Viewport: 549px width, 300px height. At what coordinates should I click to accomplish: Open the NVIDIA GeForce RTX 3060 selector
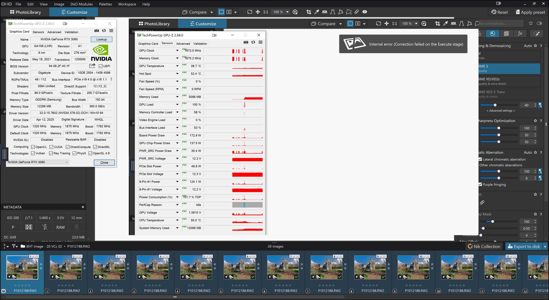click(38, 162)
